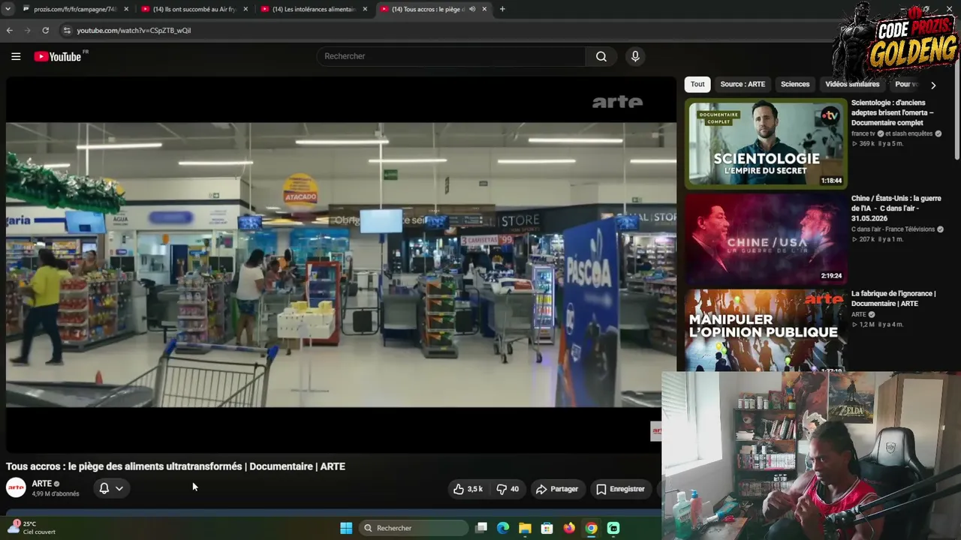Image resolution: width=961 pixels, height=540 pixels.
Task: Click the supermarket video player area
Action: coord(342,265)
